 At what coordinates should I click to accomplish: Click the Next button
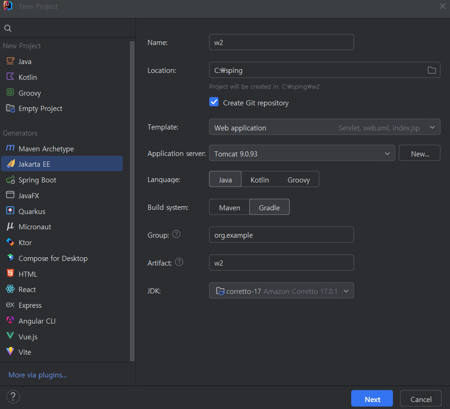point(372,399)
